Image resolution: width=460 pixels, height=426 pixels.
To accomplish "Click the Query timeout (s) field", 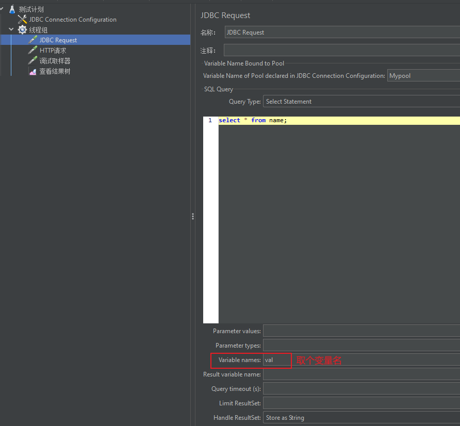I will pyautogui.click(x=362, y=389).
